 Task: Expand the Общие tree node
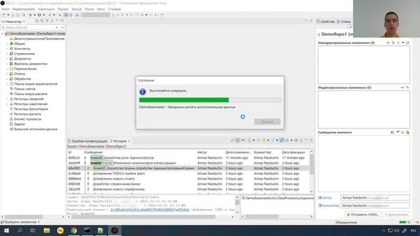coord(7,44)
